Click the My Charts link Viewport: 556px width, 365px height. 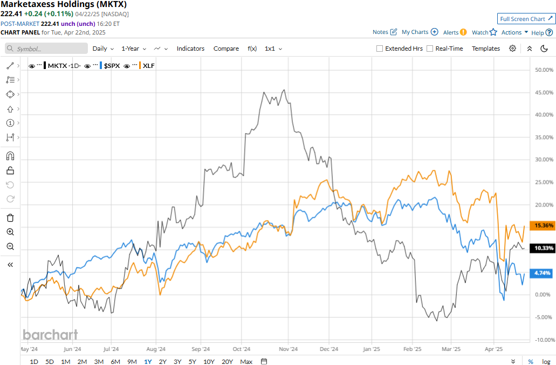coord(415,32)
